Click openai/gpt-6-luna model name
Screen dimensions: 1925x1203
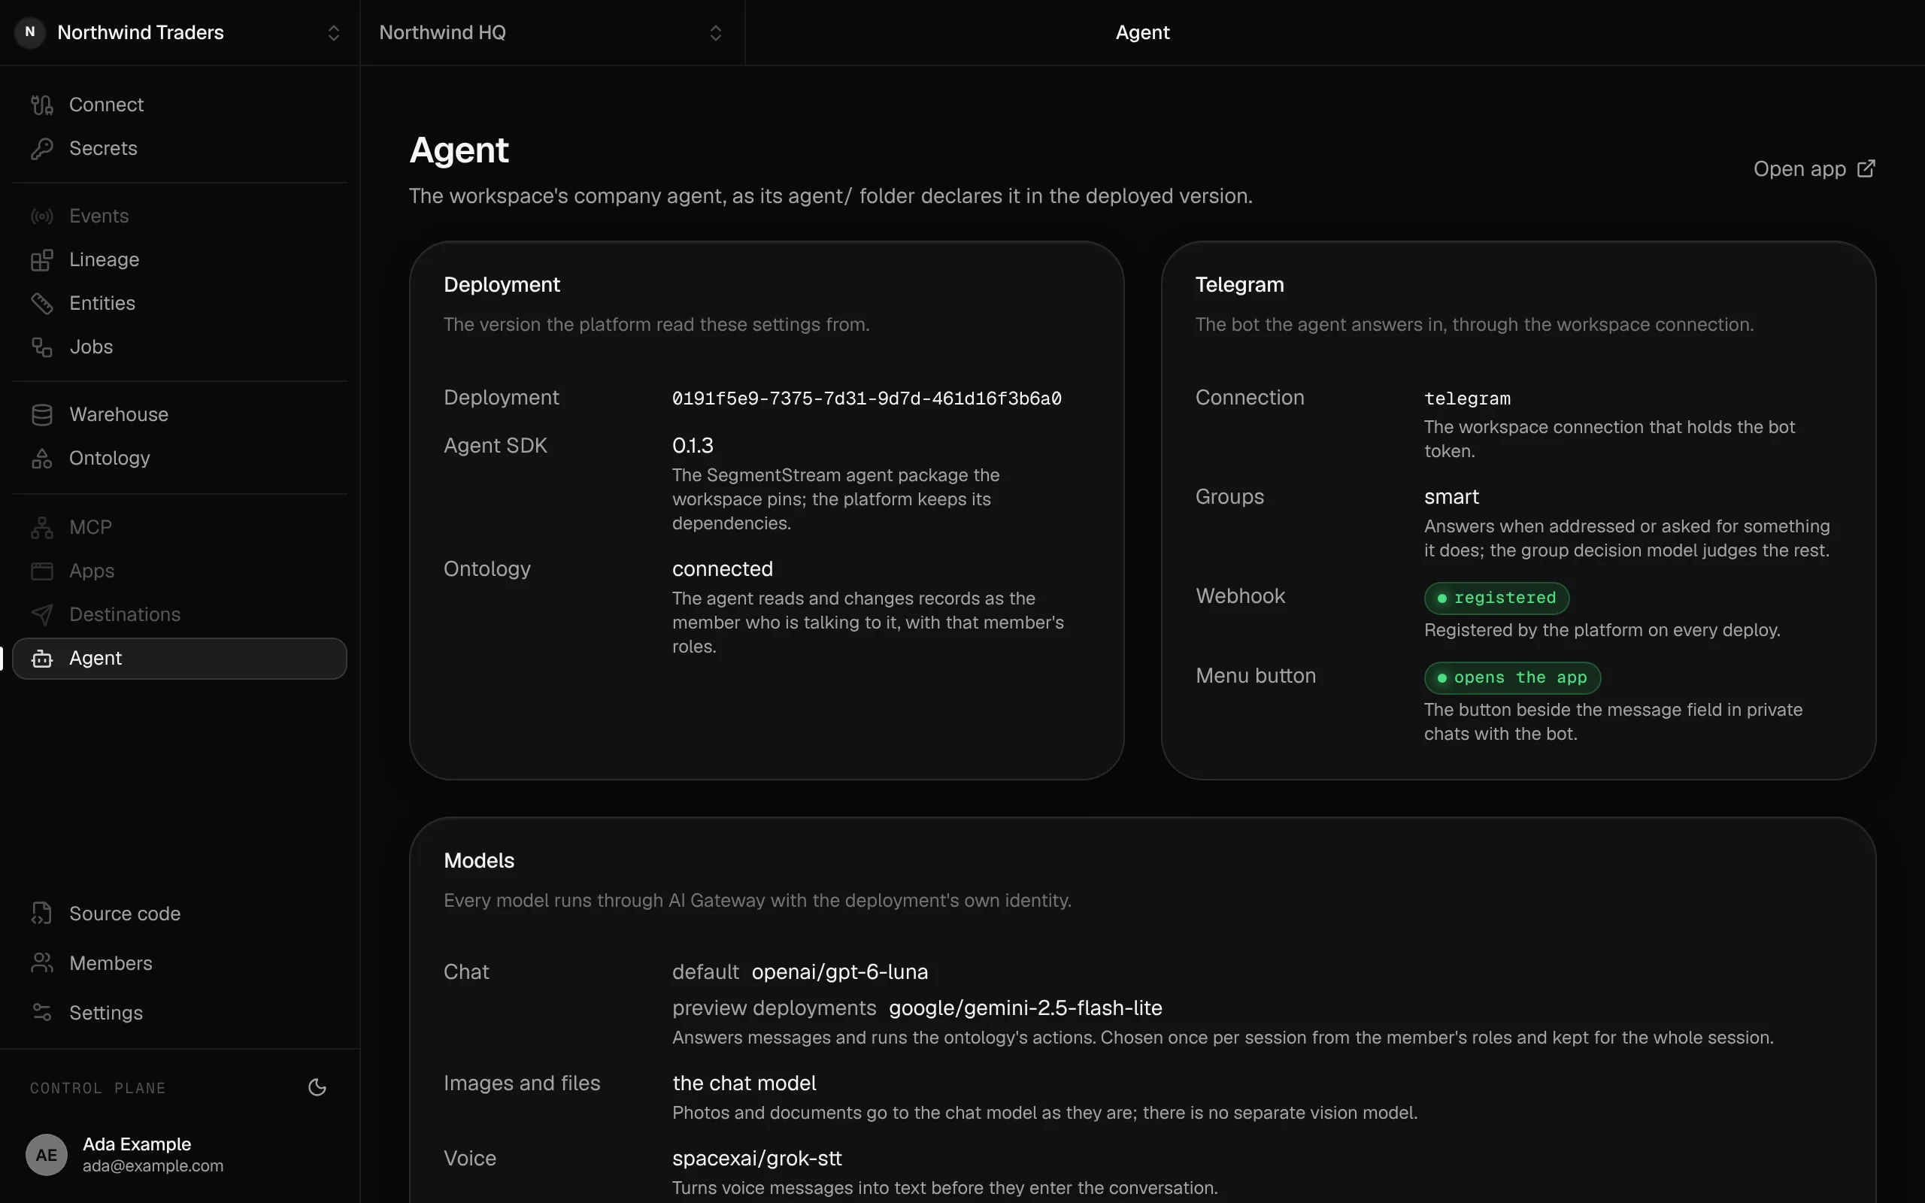(840, 972)
